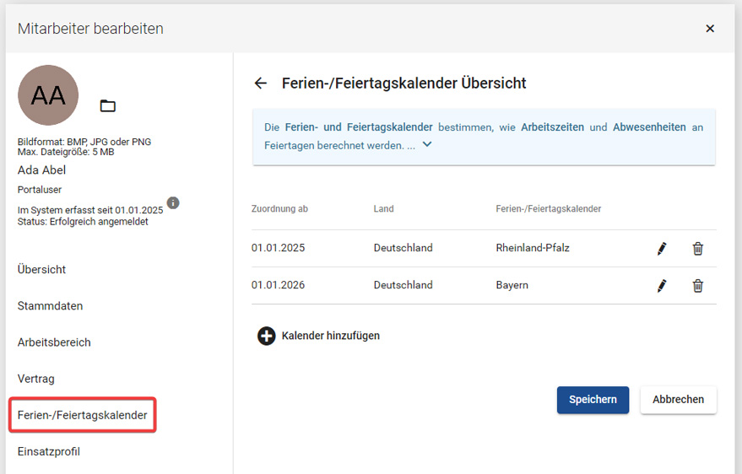Click the Zuordnung ab column header
The height and width of the screenshot is (474, 742).
[279, 209]
